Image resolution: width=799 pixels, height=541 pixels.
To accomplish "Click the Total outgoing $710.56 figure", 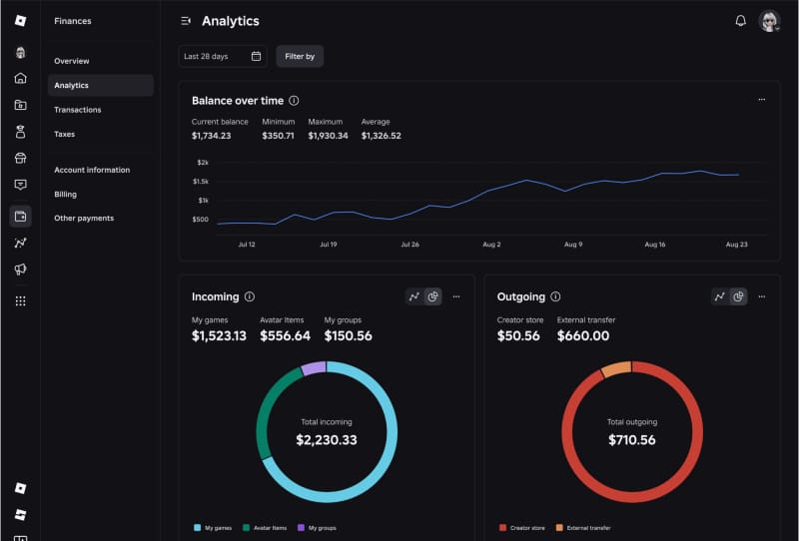I will click(x=632, y=439).
